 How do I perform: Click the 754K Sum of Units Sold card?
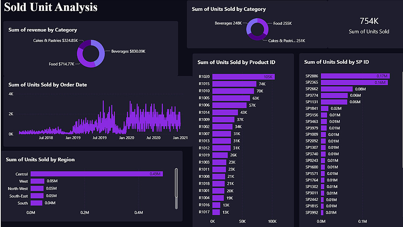369,26
